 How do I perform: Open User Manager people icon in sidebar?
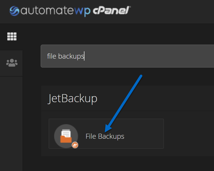(x=12, y=63)
